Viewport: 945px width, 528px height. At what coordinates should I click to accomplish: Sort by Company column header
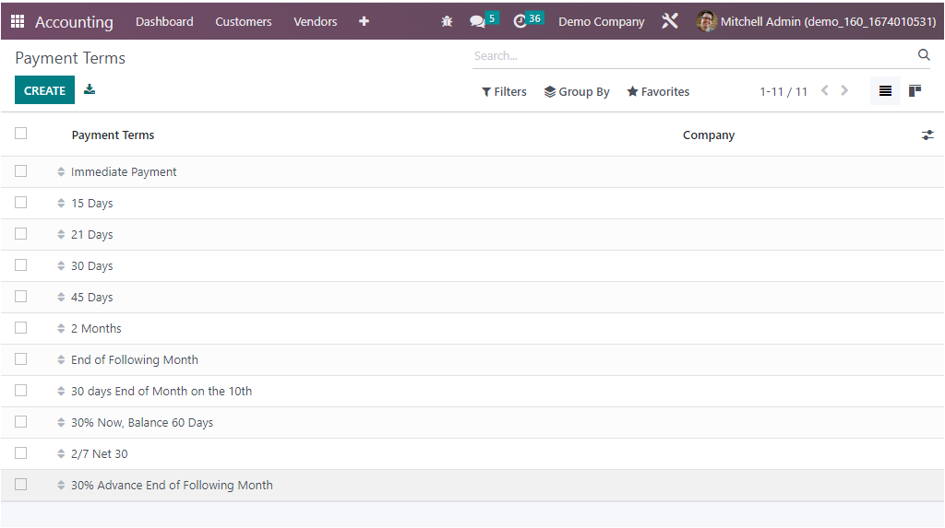pyautogui.click(x=708, y=135)
